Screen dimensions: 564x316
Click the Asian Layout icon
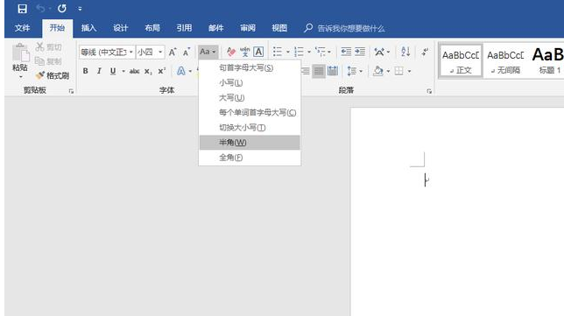click(379, 52)
